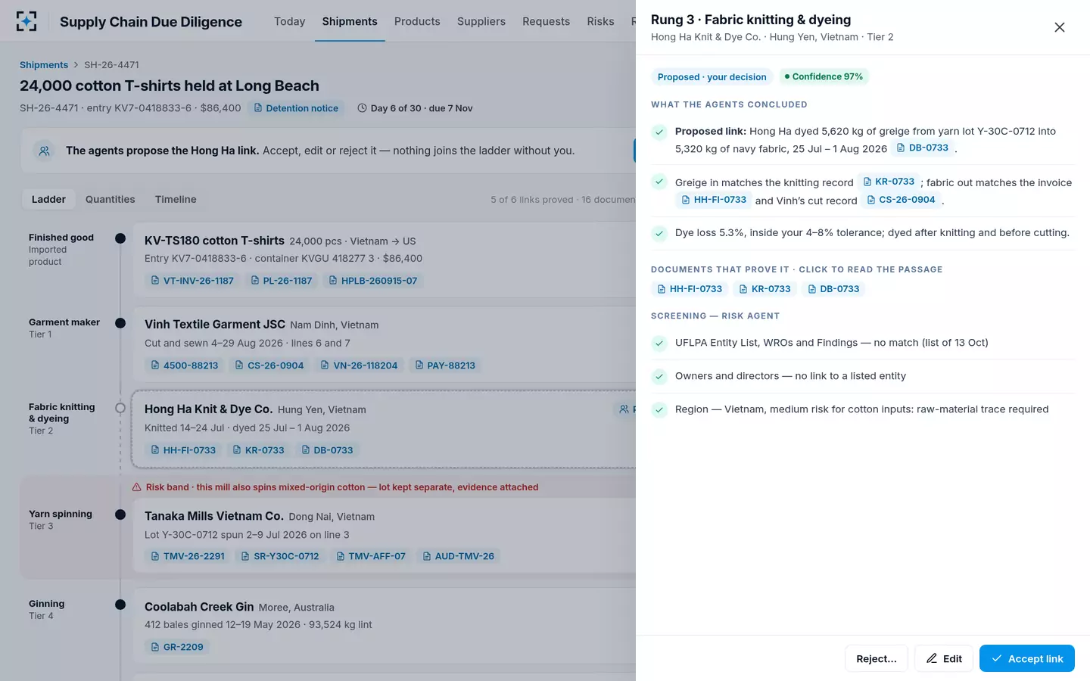Open HH-FI-0733 chip under documents that prove it
The width and height of the screenshot is (1090, 681).
(x=689, y=289)
